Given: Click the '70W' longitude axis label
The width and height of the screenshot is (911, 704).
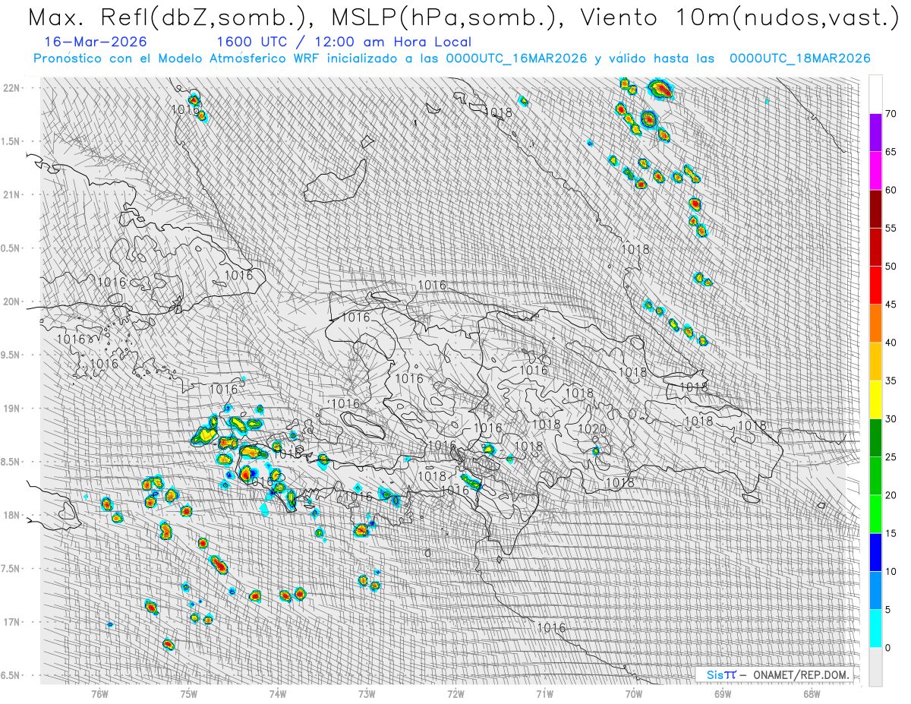Looking at the screenshot, I should click(633, 693).
